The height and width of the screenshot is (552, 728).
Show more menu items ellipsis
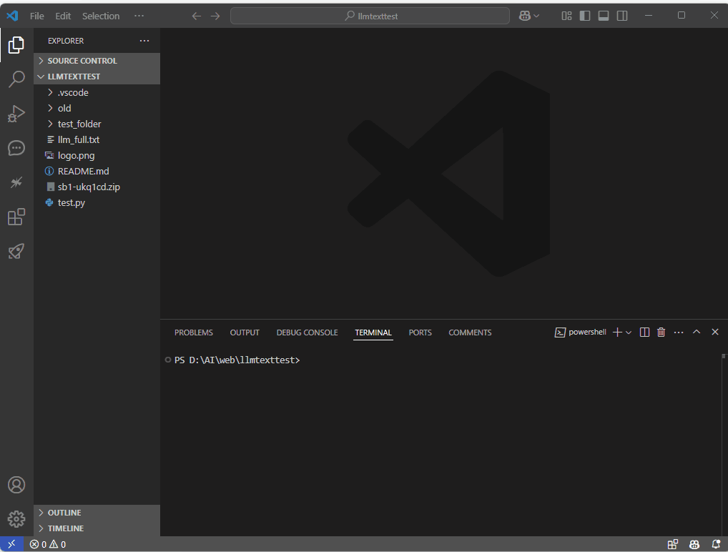tap(139, 16)
